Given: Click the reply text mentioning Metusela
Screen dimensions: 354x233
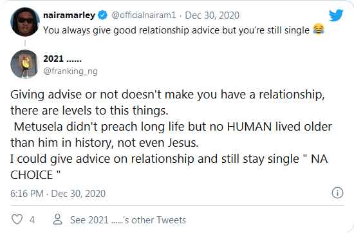Looking at the screenshot, I should click(x=172, y=135).
